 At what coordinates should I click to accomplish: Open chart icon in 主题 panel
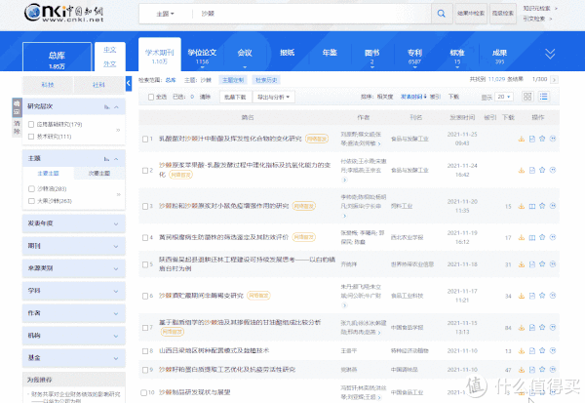tap(106, 159)
